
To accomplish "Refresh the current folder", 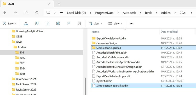I will (x=37, y=13).
